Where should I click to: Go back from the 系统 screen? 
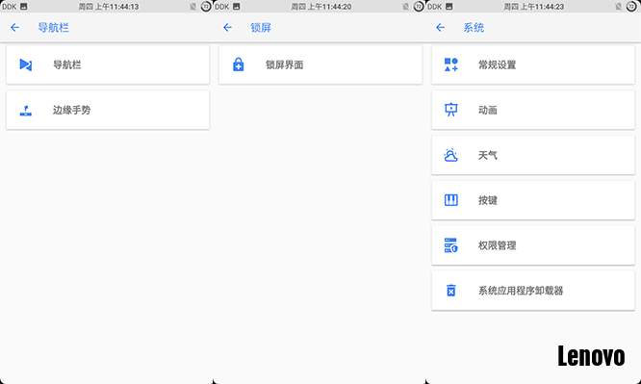coord(440,27)
